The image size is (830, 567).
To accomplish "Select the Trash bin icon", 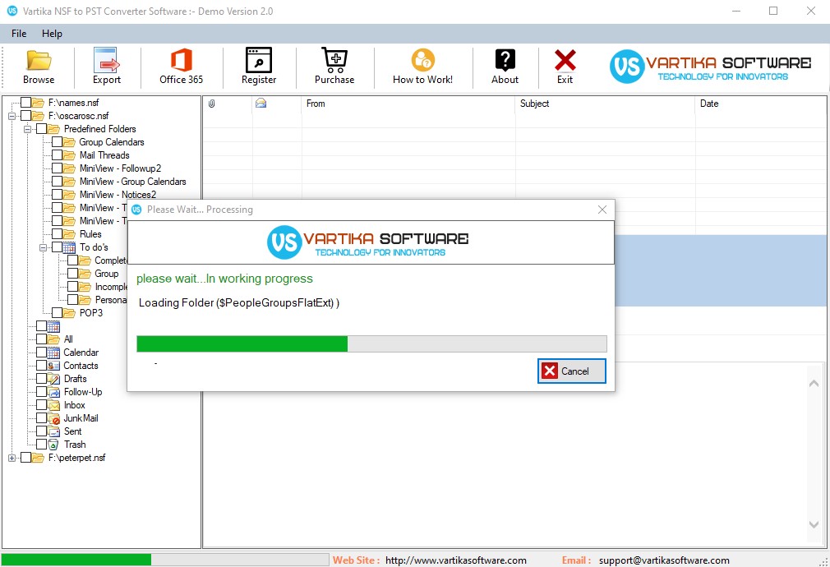I will pos(53,445).
